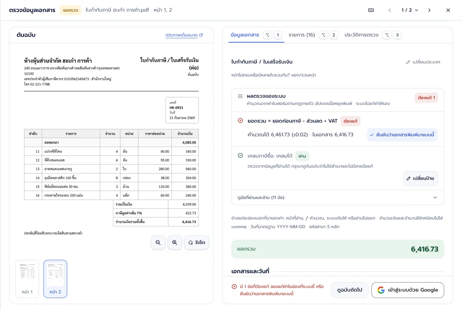
Task: Go to next document via ดูฉบับถัดไป
Action: pos(349,290)
